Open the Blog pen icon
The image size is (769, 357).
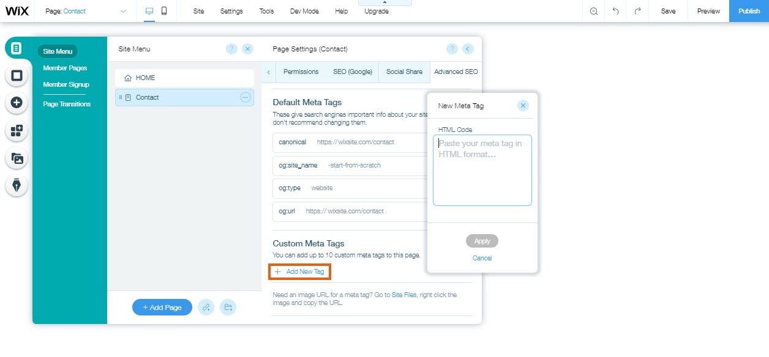17,185
